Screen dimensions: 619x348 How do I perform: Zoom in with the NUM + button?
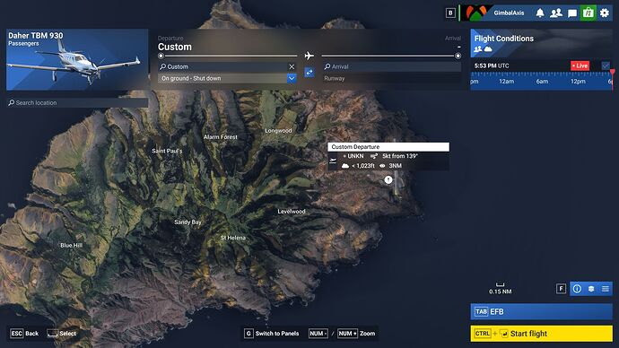(347, 334)
